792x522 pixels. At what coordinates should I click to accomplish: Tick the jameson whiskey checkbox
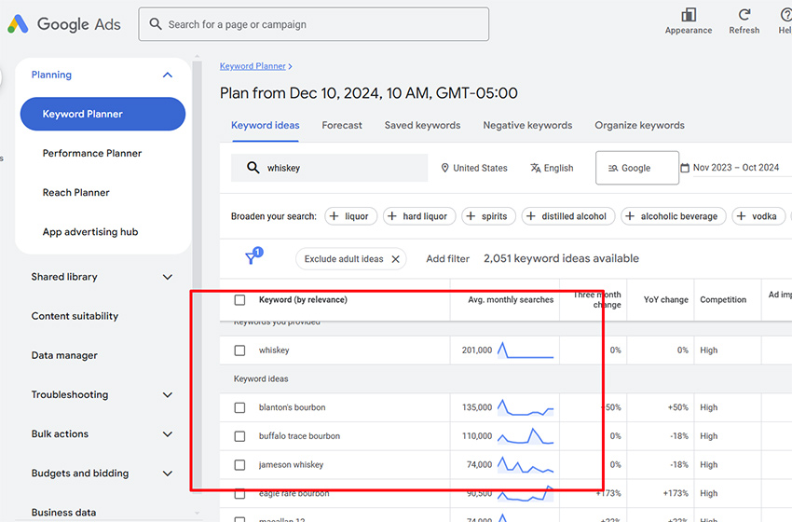tap(239, 464)
